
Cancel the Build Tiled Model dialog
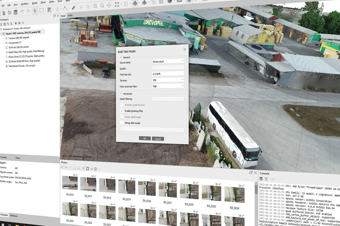point(158,138)
